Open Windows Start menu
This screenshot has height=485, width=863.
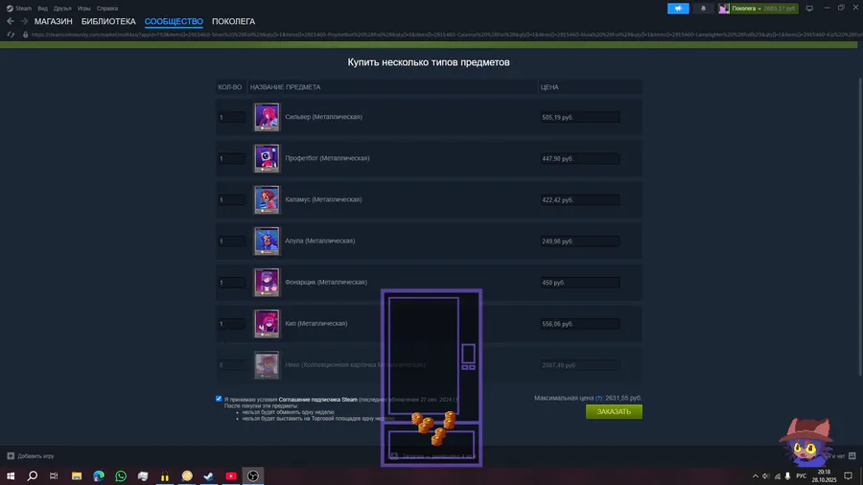[11, 475]
